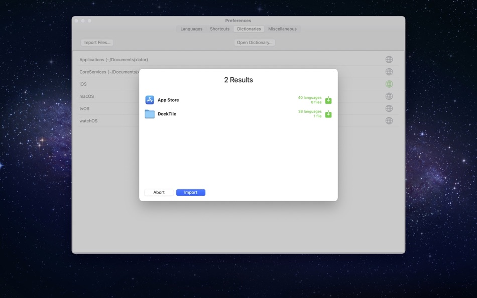This screenshot has width=477, height=298.
Task: Select the tvOS dictionary row label
Action: [84, 108]
